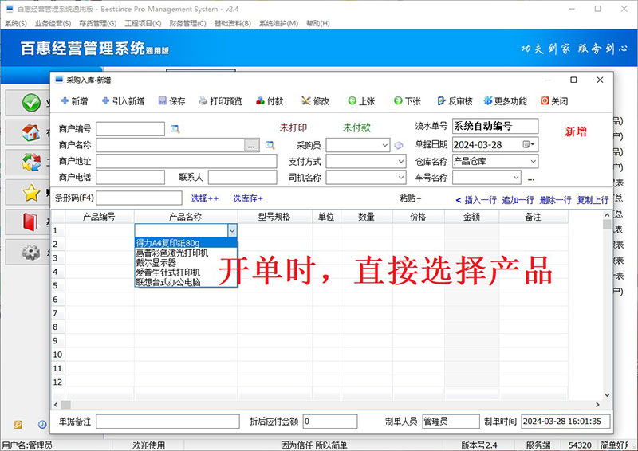Open the 存货管理(G) menu

coord(97,23)
